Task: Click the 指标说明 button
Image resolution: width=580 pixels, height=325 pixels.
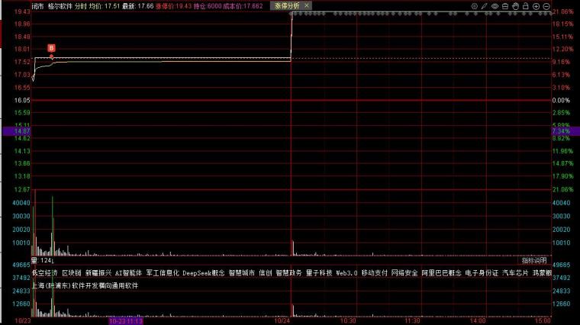Action: coord(534,260)
